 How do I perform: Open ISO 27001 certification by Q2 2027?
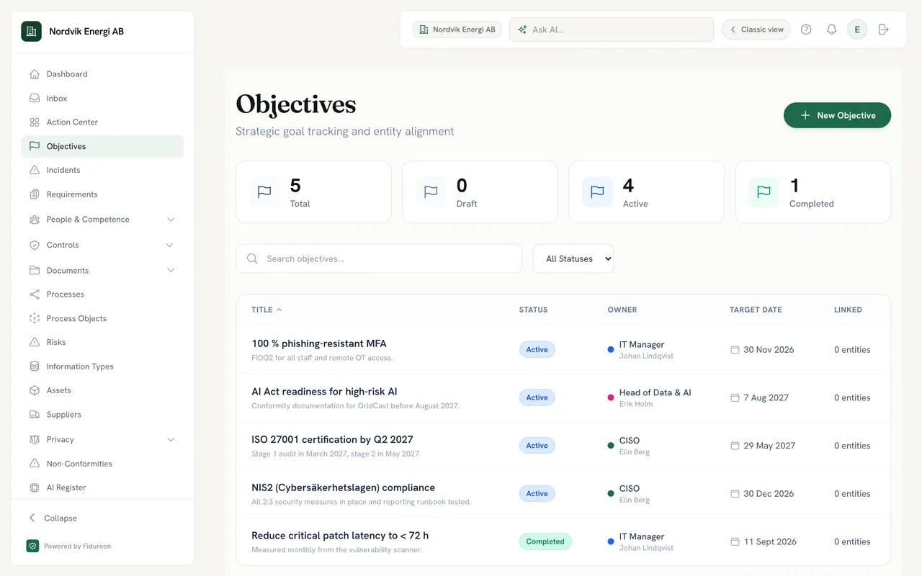pyautogui.click(x=332, y=439)
